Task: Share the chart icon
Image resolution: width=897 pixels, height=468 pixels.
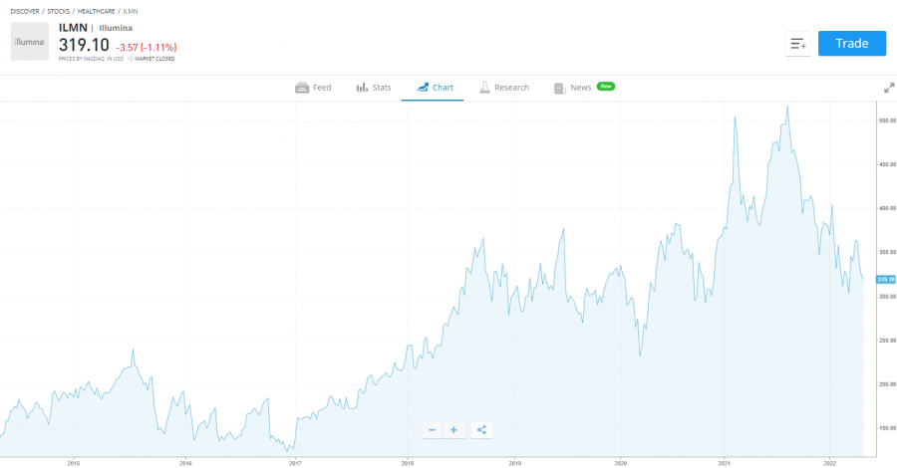Action: pos(481,430)
